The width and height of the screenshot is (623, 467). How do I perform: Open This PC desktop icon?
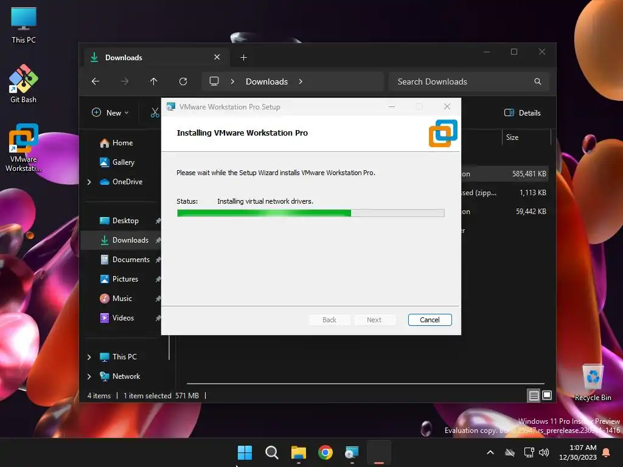point(24,25)
